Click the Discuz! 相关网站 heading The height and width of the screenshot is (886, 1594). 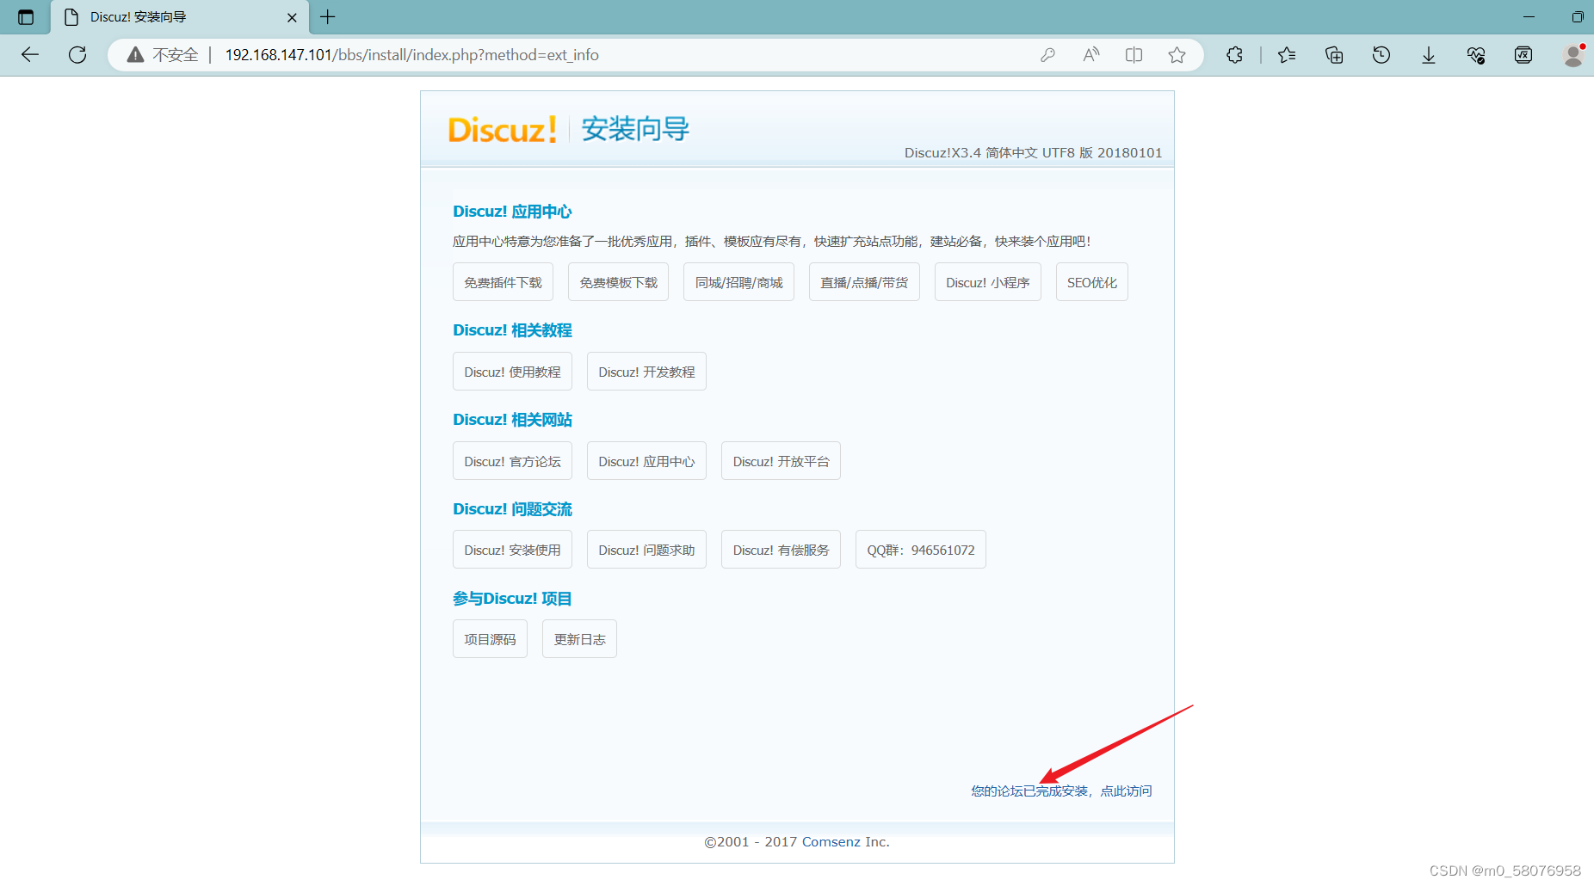click(512, 420)
